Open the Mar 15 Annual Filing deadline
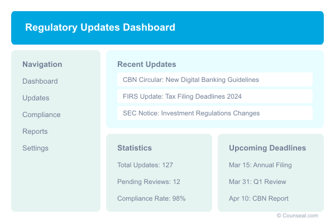This screenshot has width=335, height=223. (x=260, y=165)
